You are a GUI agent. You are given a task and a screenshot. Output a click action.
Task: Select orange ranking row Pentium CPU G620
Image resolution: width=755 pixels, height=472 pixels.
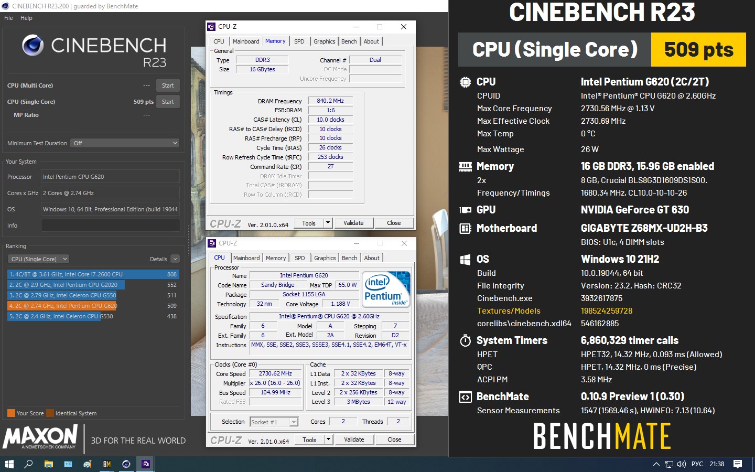(93, 306)
